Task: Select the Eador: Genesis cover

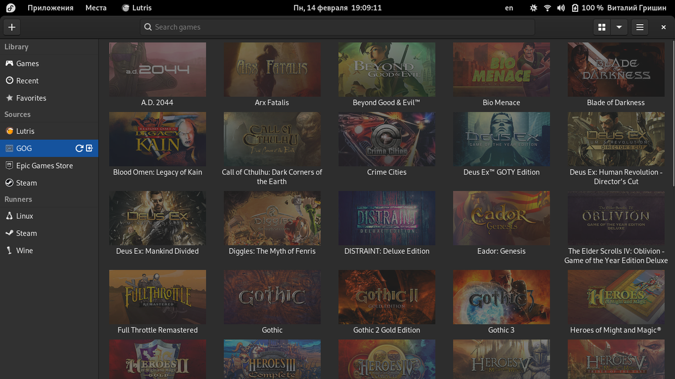Action: point(502,218)
